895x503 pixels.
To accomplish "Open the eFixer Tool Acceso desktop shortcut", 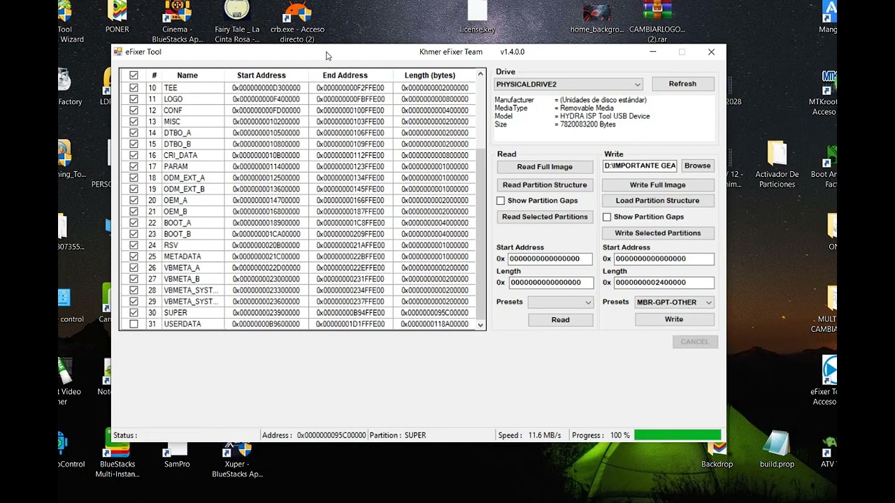I will pyautogui.click(x=825, y=381).
